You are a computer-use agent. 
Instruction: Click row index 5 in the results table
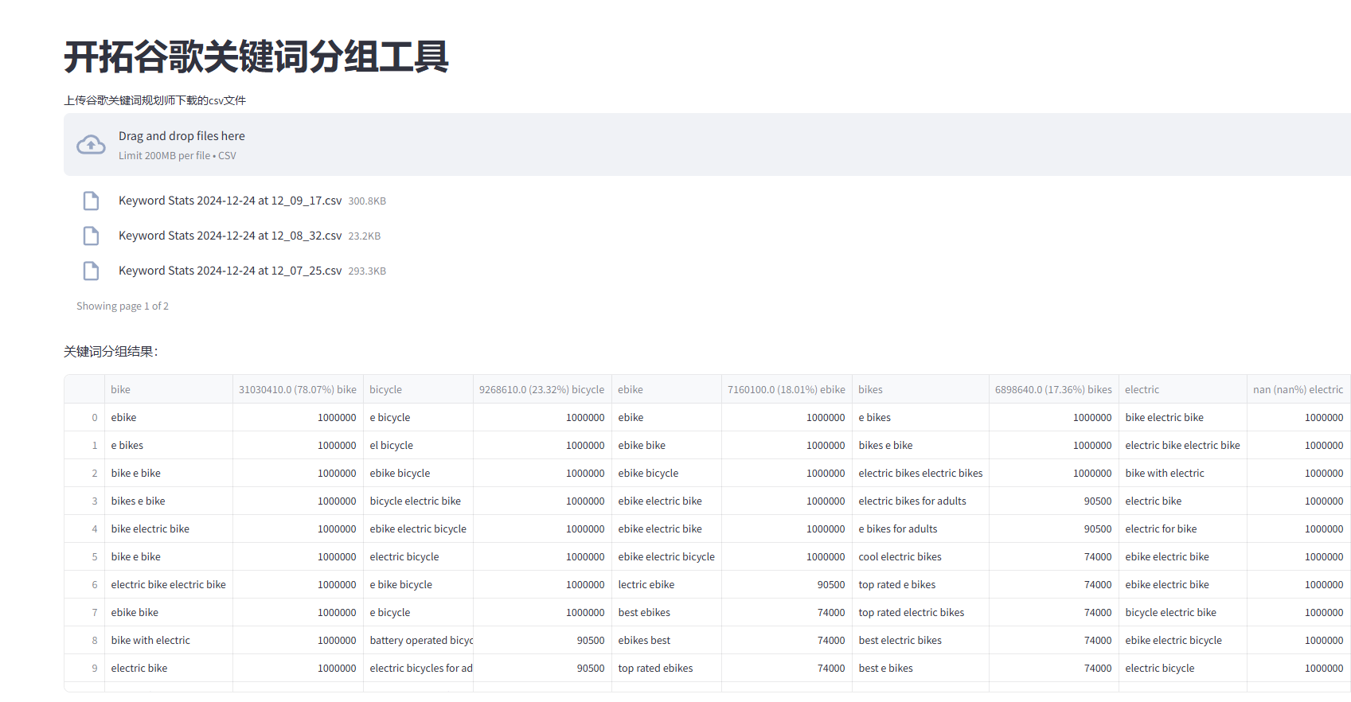[x=94, y=556]
